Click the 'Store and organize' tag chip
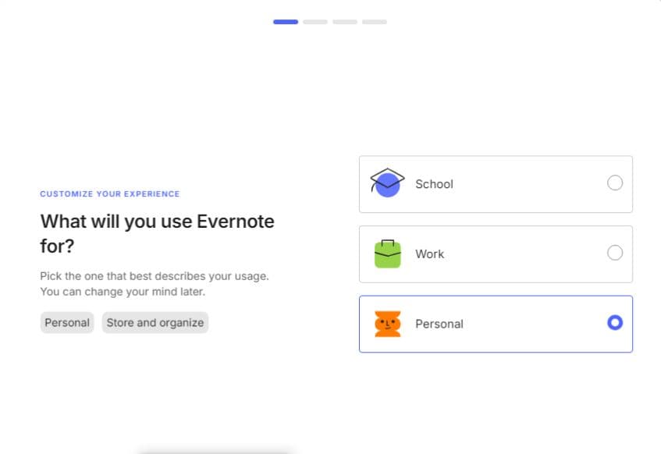Viewport: 661px width, 454px height. pos(155,323)
